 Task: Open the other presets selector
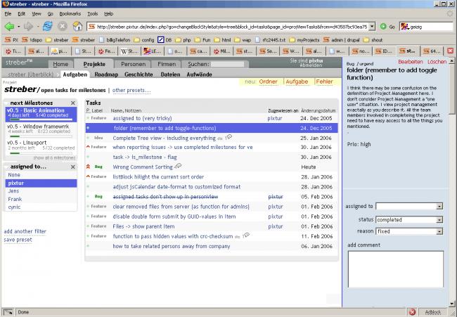131,91
